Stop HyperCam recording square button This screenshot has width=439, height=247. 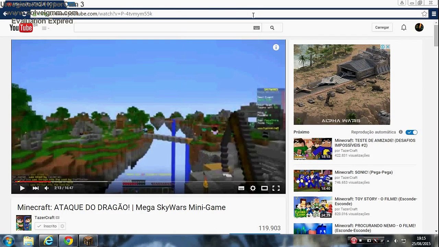tap(360, 241)
